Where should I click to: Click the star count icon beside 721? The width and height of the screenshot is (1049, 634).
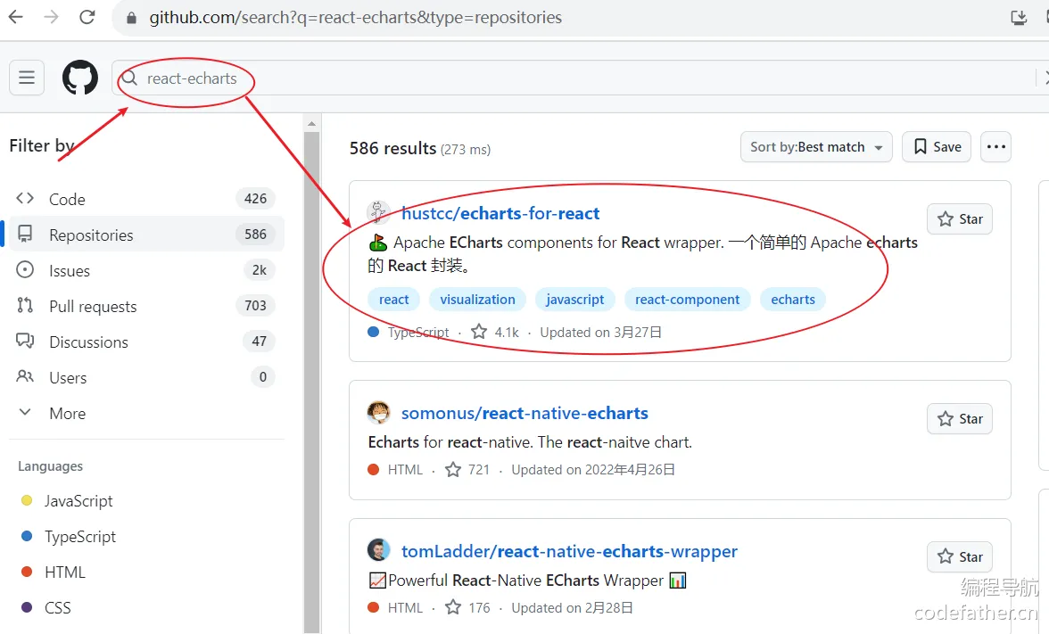click(x=453, y=469)
